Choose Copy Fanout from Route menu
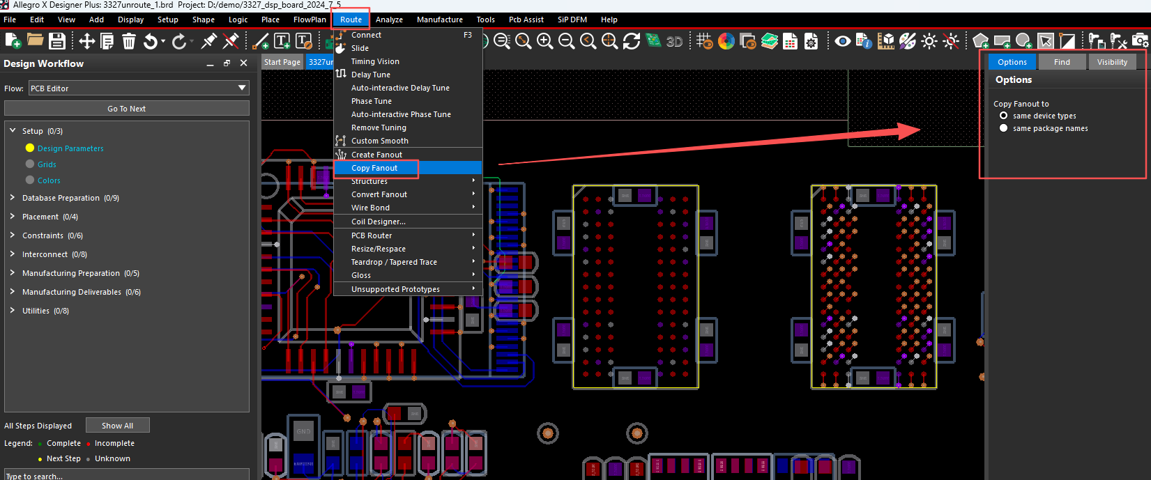The image size is (1151, 480). tap(374, 168)
